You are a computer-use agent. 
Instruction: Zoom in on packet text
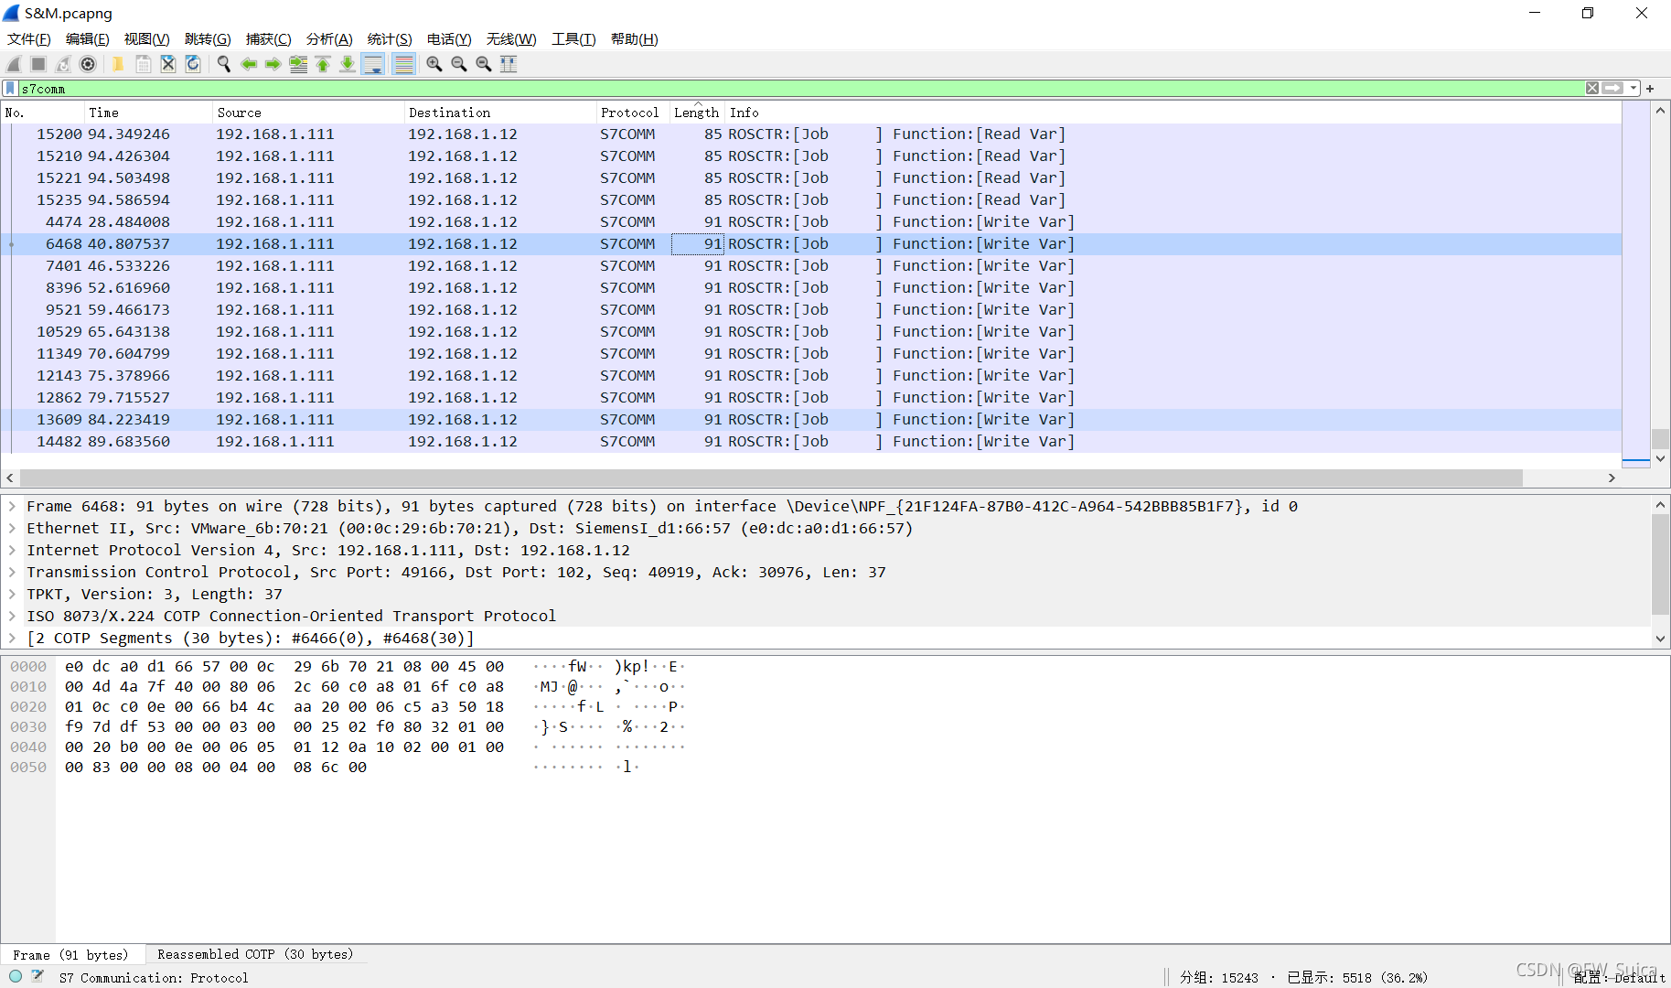[x=434, y=64]
